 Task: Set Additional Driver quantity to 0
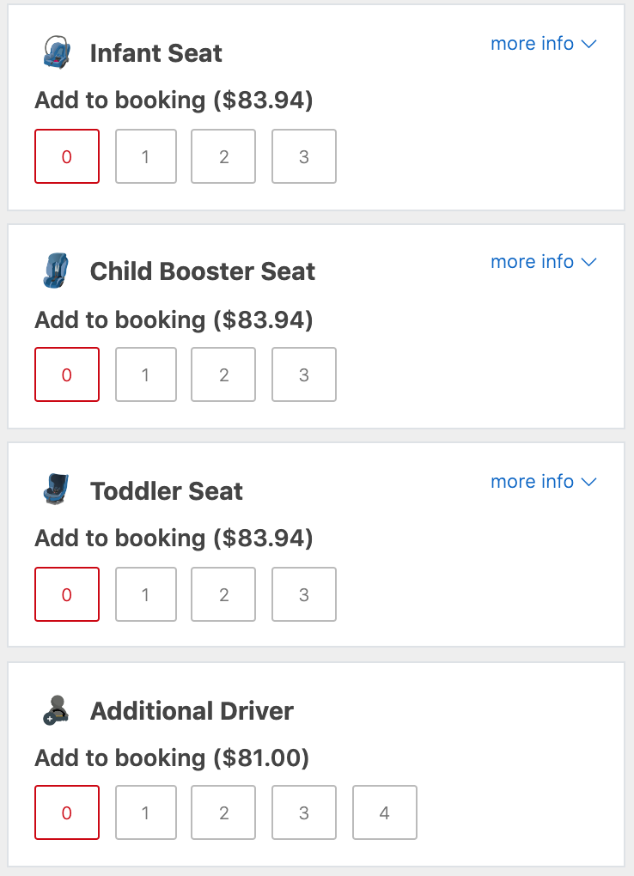coord(67,812)
